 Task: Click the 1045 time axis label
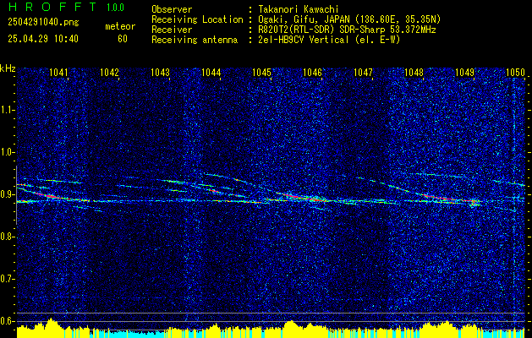[261, 72]
